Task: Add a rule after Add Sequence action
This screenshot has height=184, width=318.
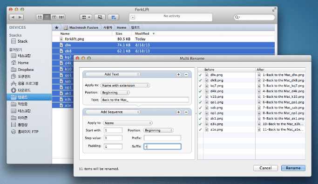Action: pos(178,112)
